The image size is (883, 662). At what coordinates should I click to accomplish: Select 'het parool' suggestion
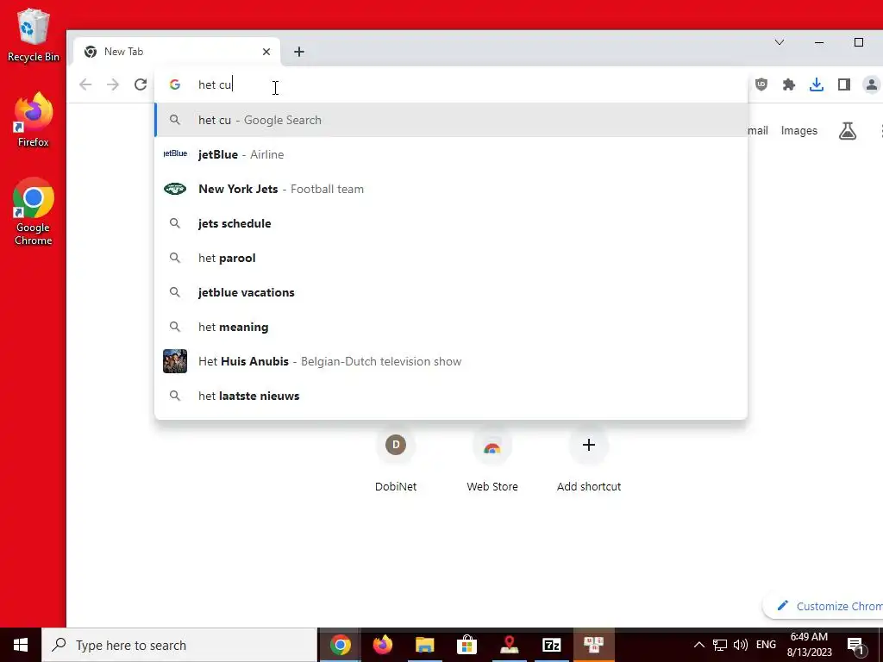(451, 258)
